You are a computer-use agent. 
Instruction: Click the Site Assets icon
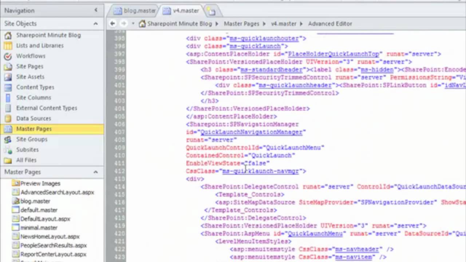8,77
